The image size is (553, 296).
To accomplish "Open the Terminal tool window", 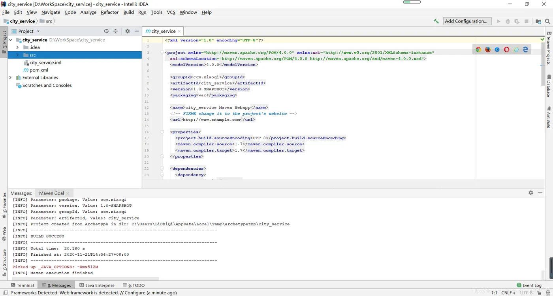I will [x=23, y=285].
